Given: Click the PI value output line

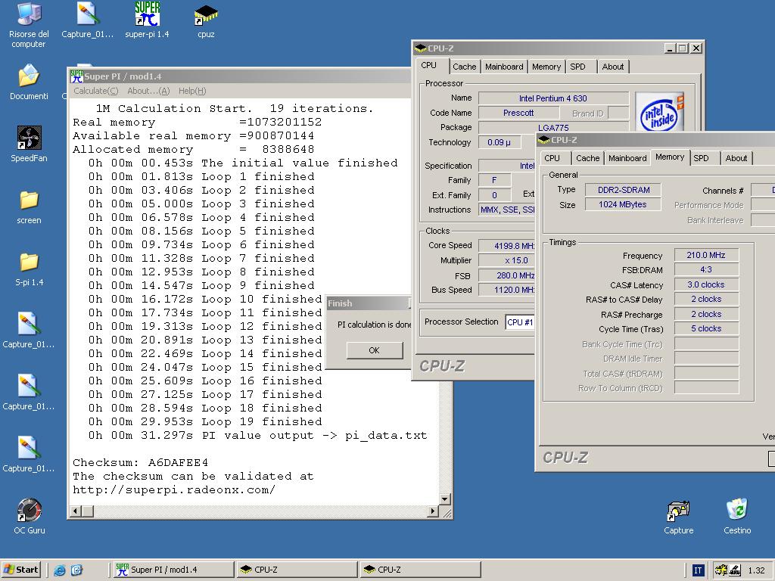Looking at the screenshot, I should pos(257,436).
